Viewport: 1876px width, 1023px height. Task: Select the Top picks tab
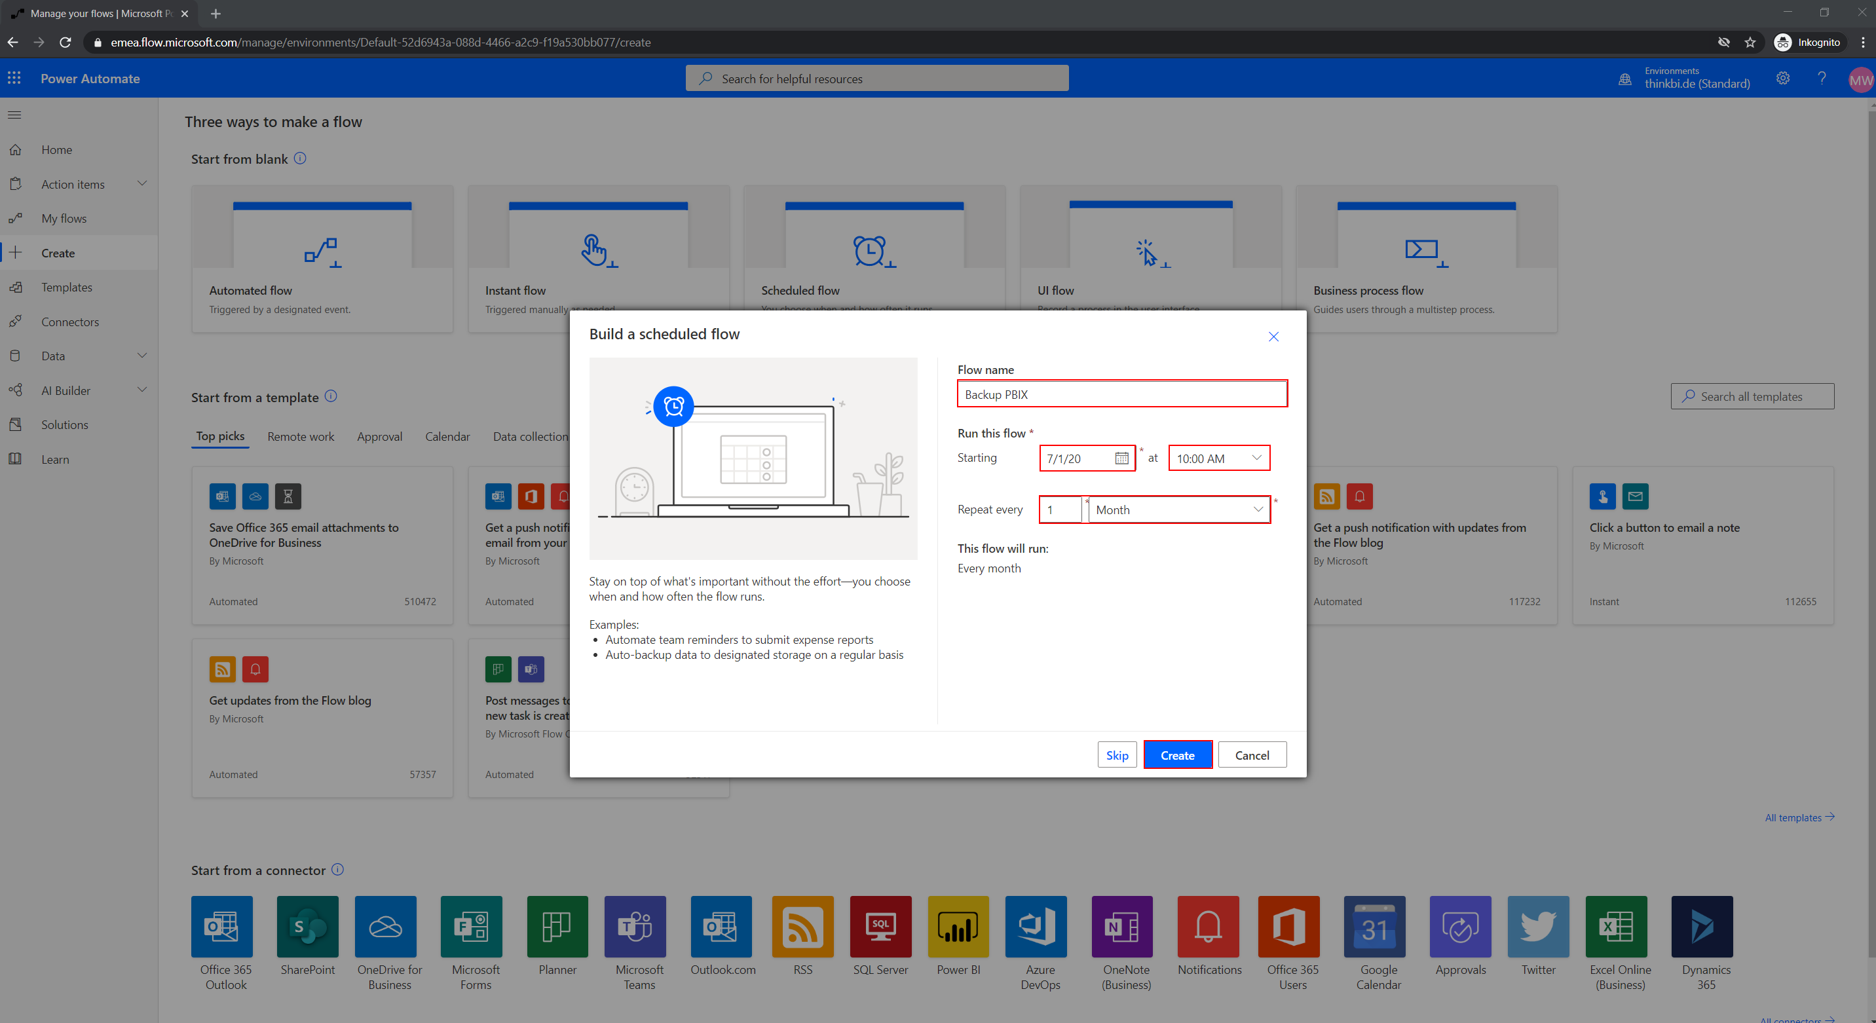220,436
